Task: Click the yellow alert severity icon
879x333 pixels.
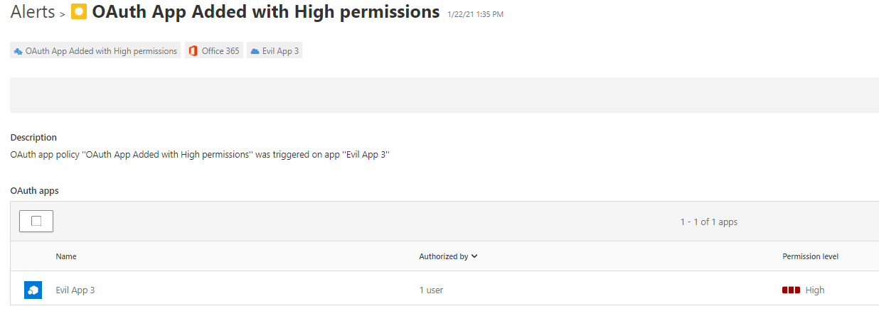Action: [79, 13]
